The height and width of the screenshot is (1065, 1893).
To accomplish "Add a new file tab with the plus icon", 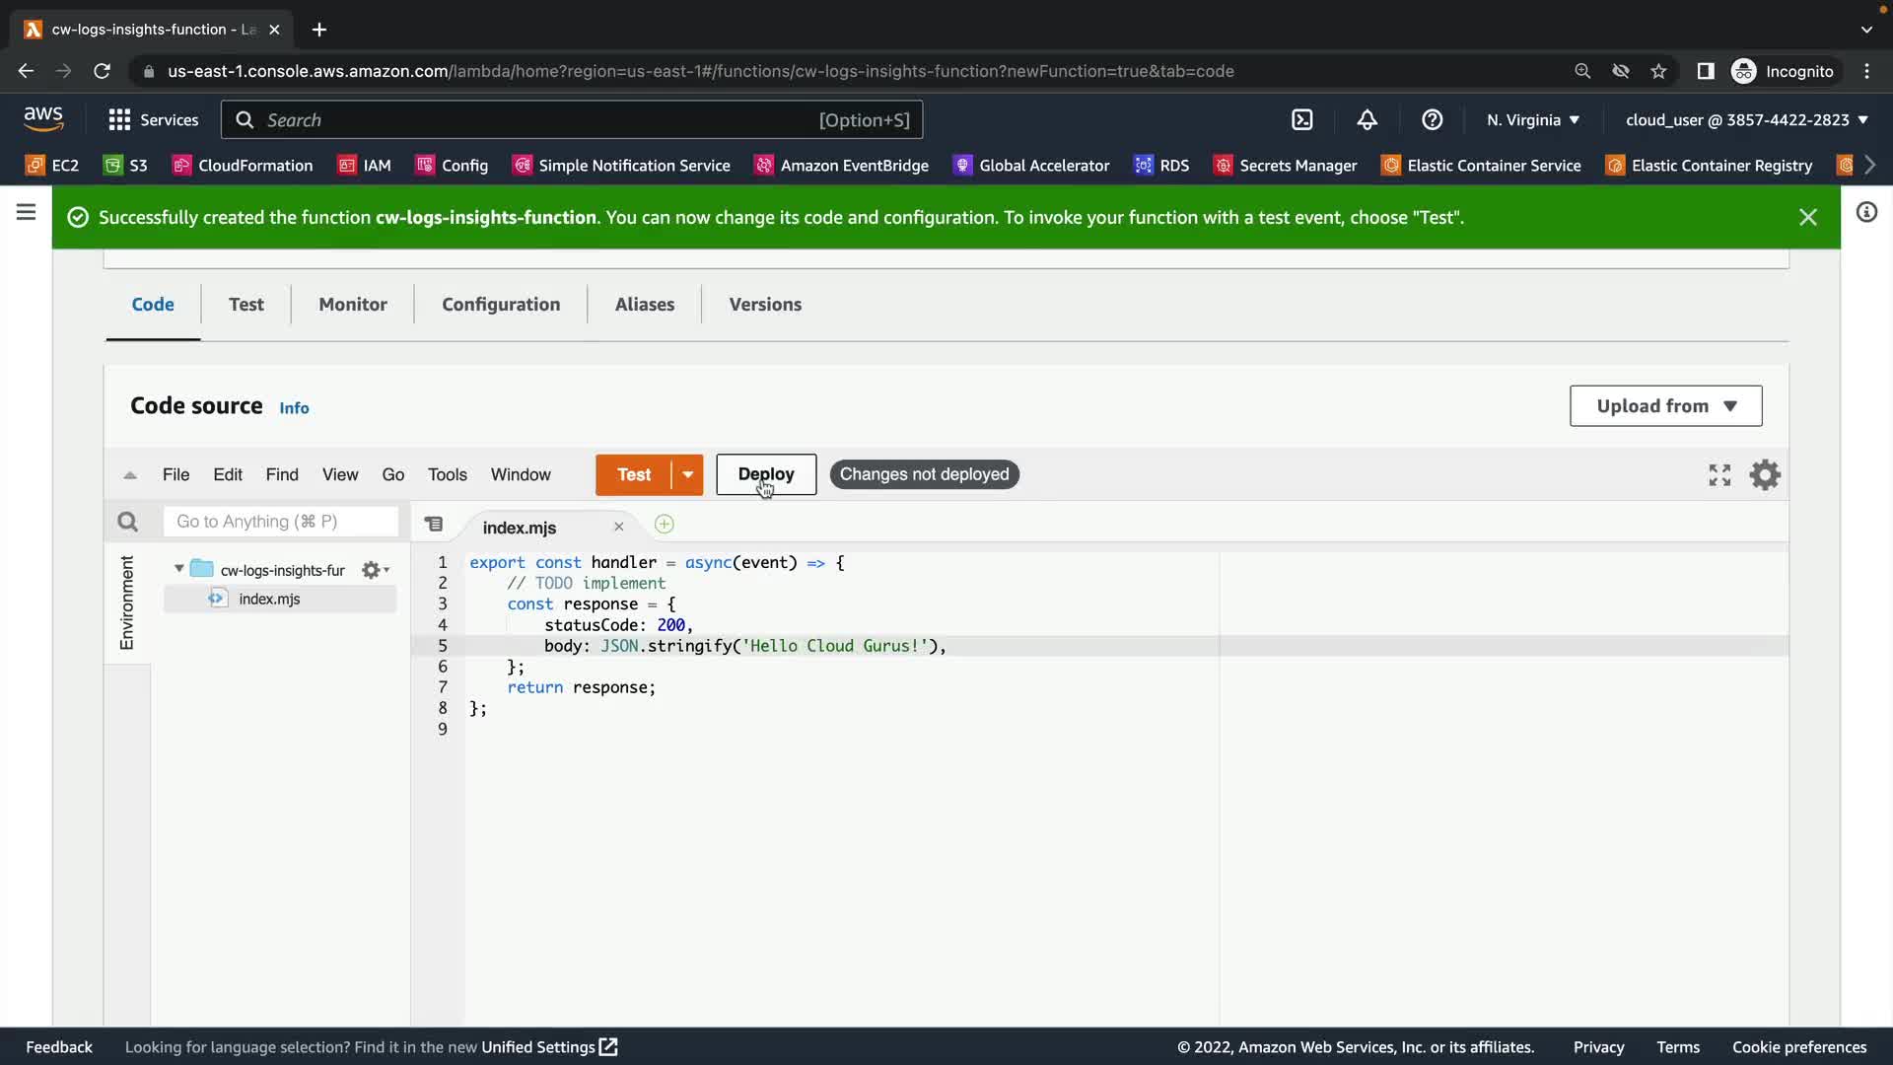I will tap(665, 525).
